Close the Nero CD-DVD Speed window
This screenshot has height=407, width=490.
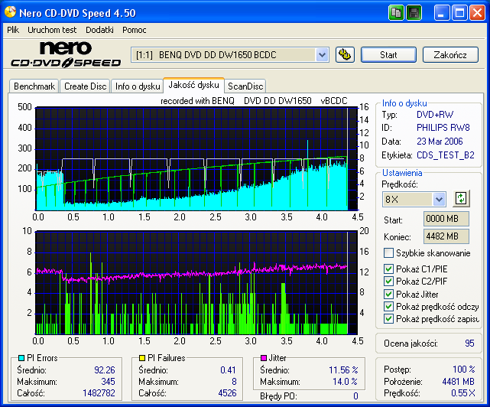click(x=477, y=13)
